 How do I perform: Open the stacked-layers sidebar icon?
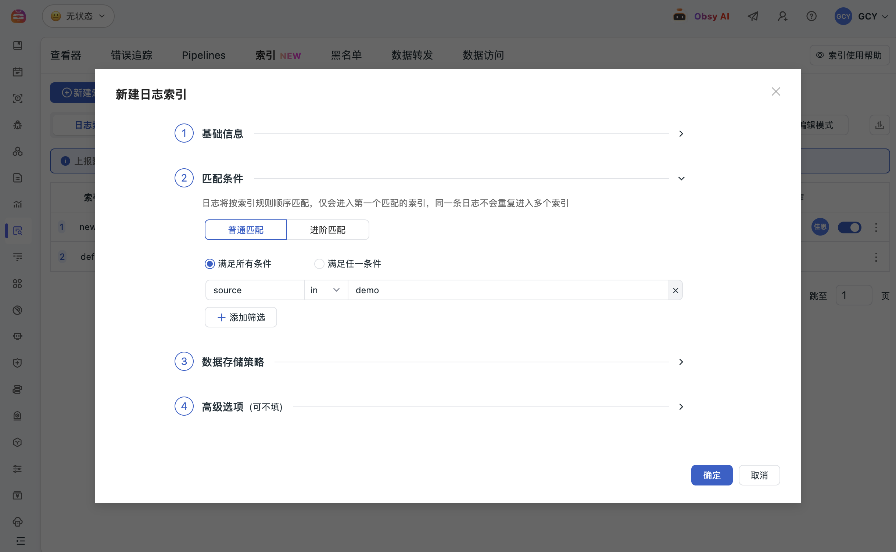[18, 389]
